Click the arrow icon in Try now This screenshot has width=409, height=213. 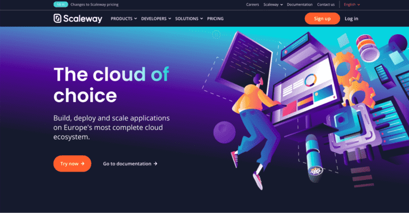point(83,164)
